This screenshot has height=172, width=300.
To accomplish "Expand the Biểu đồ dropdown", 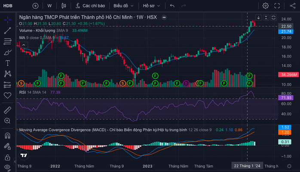I will (123, 6).
